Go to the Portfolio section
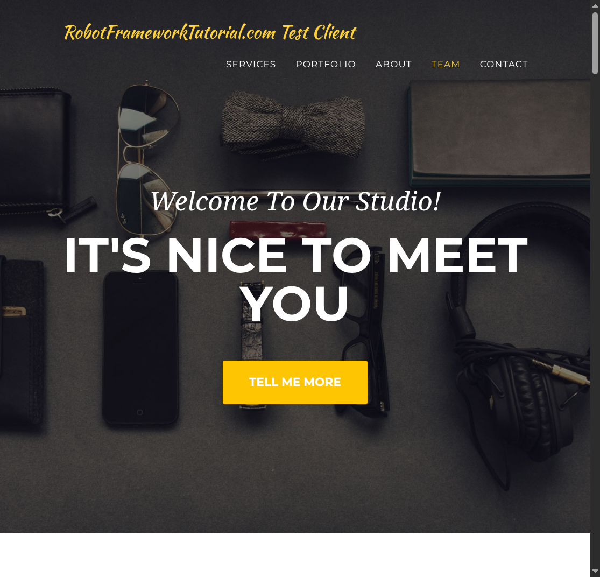Image resolution: width=600 pixels, height=577 pixels. (x=326, y=64)
